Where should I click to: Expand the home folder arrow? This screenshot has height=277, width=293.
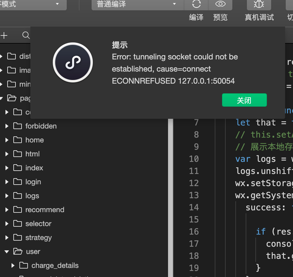(x=7, y=140)
